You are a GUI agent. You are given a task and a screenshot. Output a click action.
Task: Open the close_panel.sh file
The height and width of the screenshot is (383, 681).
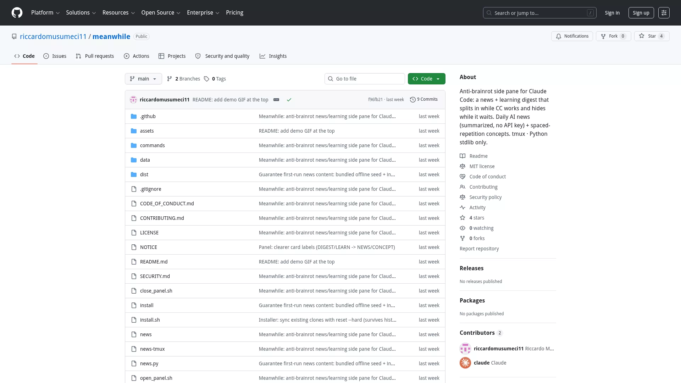[156, 291]
